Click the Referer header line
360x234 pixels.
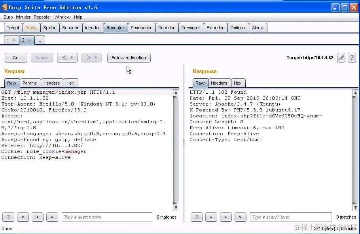click(42, 145)
